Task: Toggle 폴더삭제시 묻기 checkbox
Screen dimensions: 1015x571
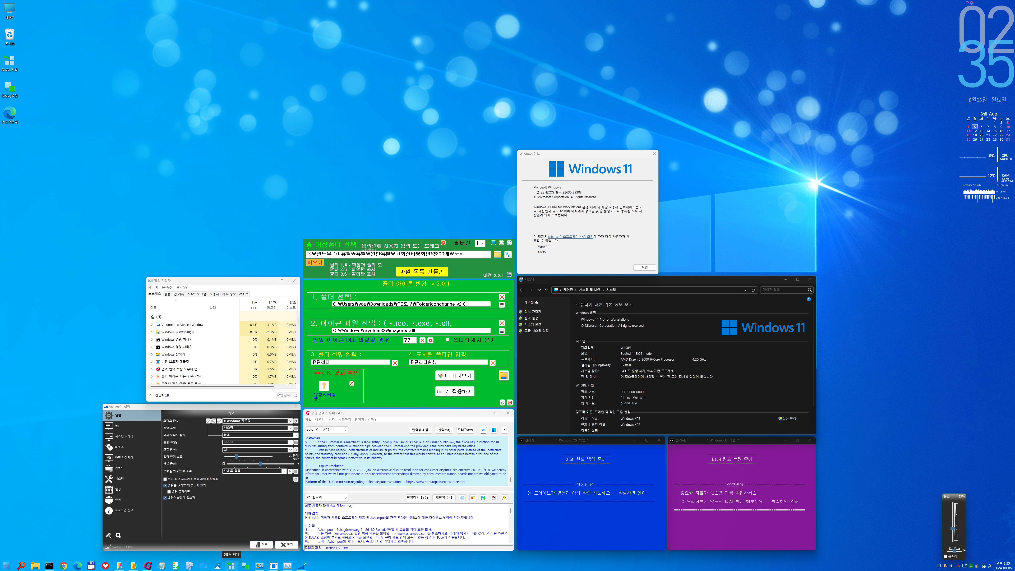Action: tap(447, 339)
